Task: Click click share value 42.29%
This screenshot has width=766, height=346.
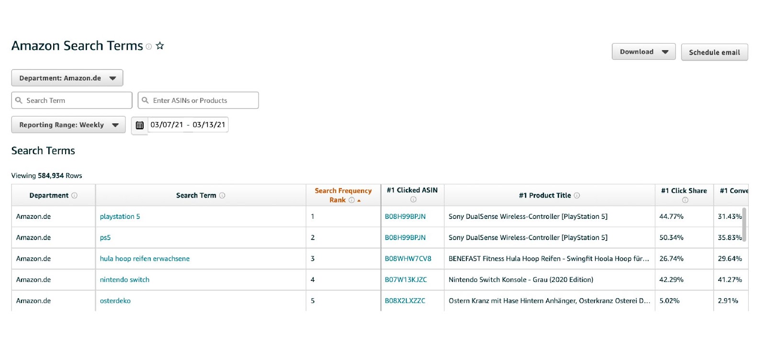Action: coord(671,279)
